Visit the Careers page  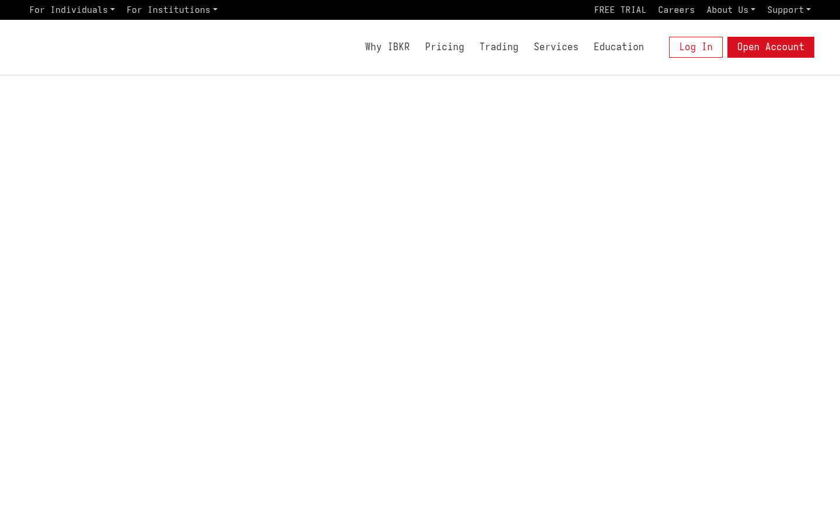tap(676, 10)
